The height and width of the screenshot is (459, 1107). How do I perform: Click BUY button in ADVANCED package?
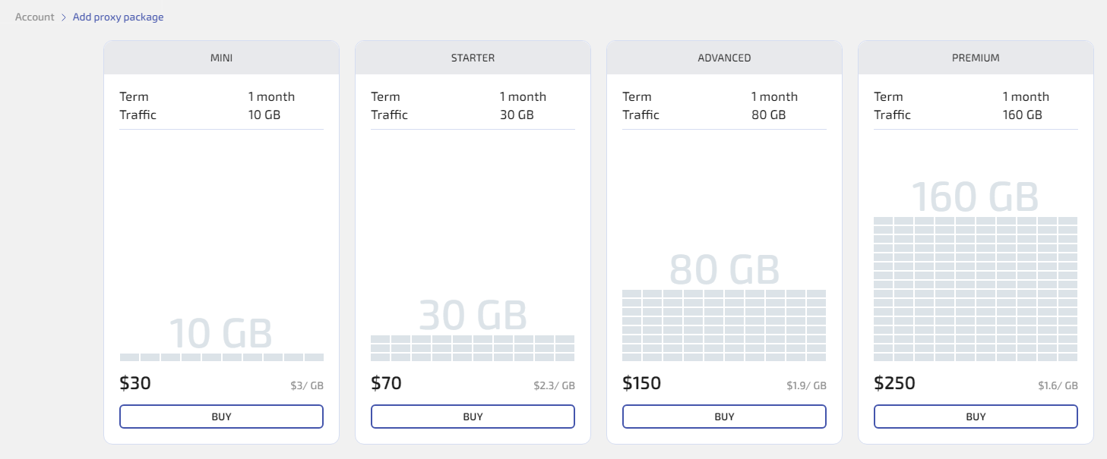[x=724, y=417]
